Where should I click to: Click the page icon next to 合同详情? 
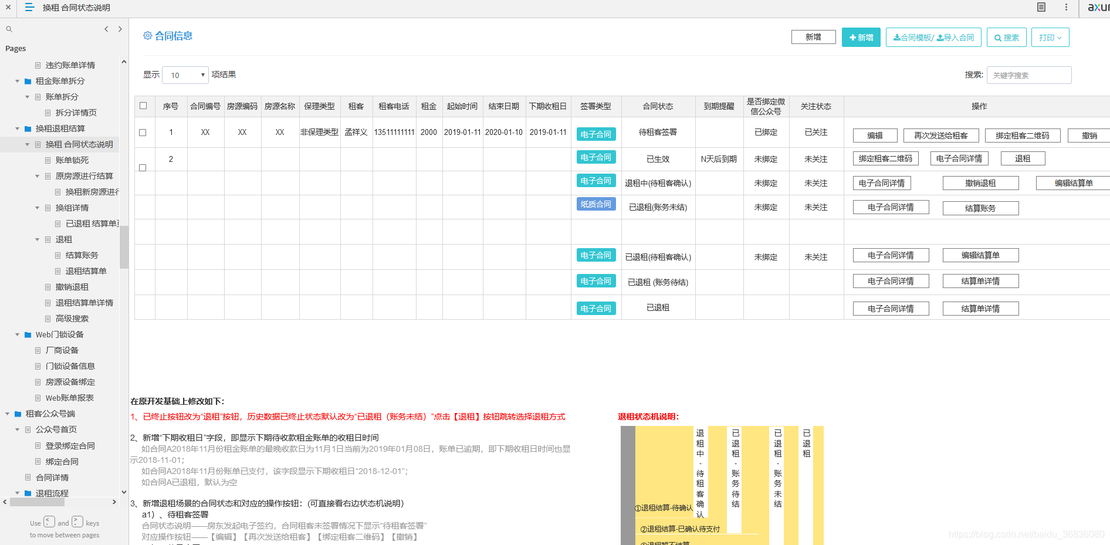(28, 478)
